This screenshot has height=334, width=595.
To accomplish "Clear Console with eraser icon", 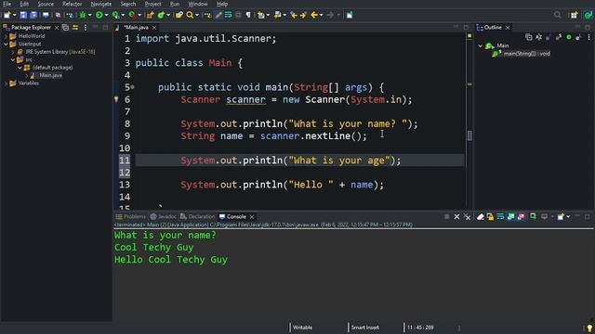I will (x=480, y=216).
